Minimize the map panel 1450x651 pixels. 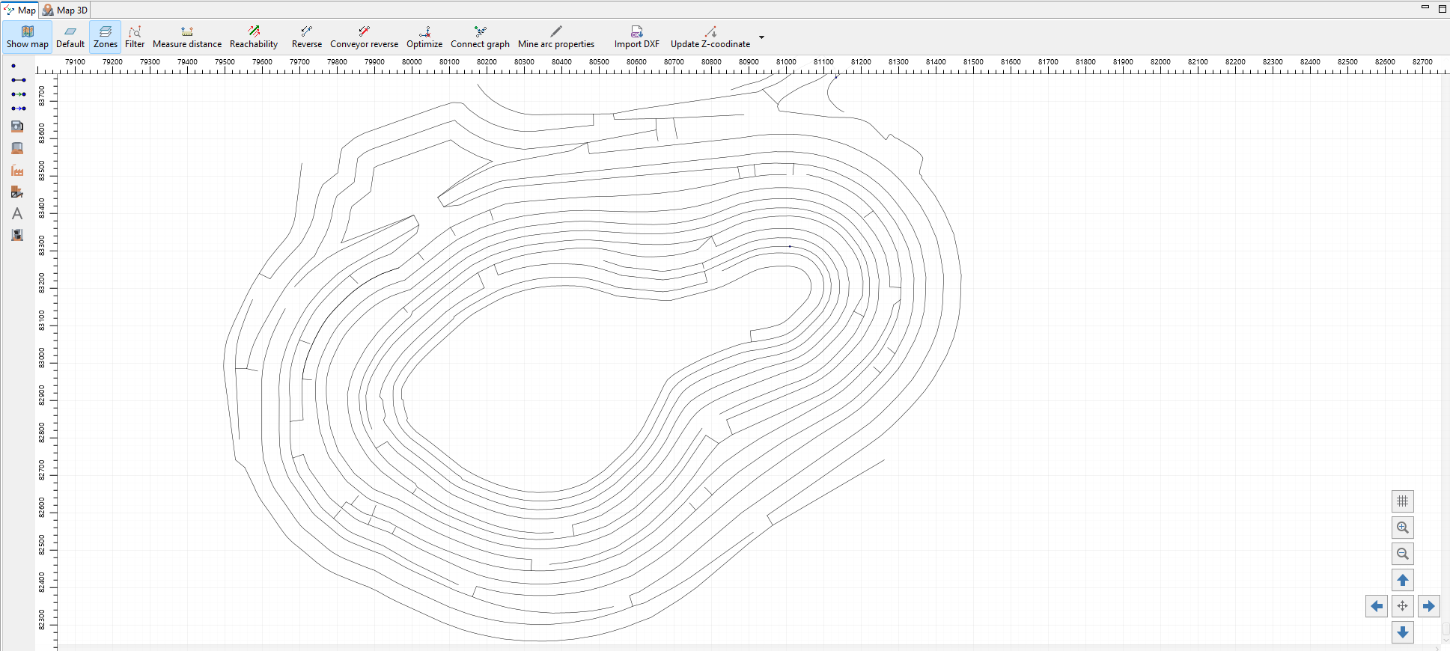click(1425, 8)
